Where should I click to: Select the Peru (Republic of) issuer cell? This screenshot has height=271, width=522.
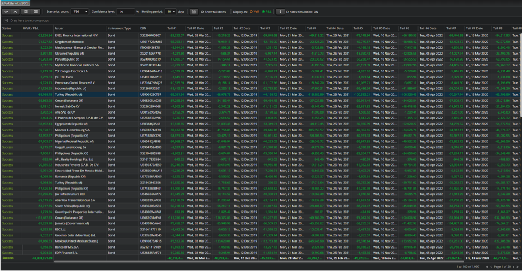(x=80, y=59)
